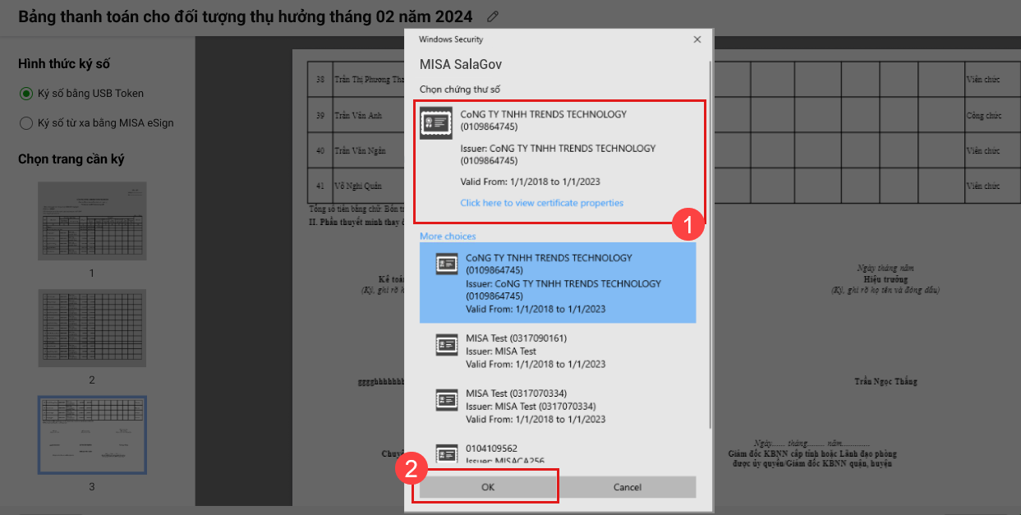The image size is (1021, 515).
Task: Open page 1 thumbnail for signing
Action: point(92,222)
